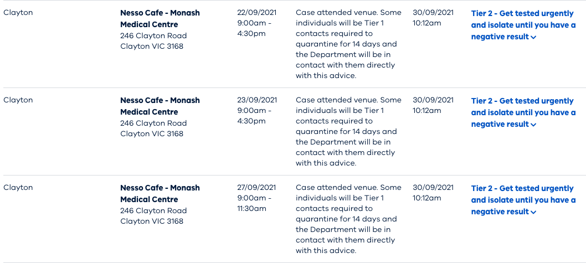Click the notes text in the 27/09/2021 row
The image size is (586, 263).
pyautogui.click(x=348, y=219)
